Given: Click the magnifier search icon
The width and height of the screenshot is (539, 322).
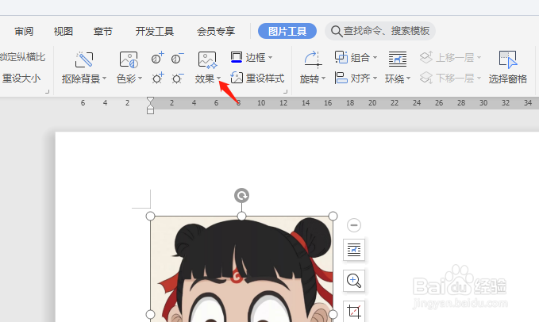Looking at the screenshot, I should 337,31.
